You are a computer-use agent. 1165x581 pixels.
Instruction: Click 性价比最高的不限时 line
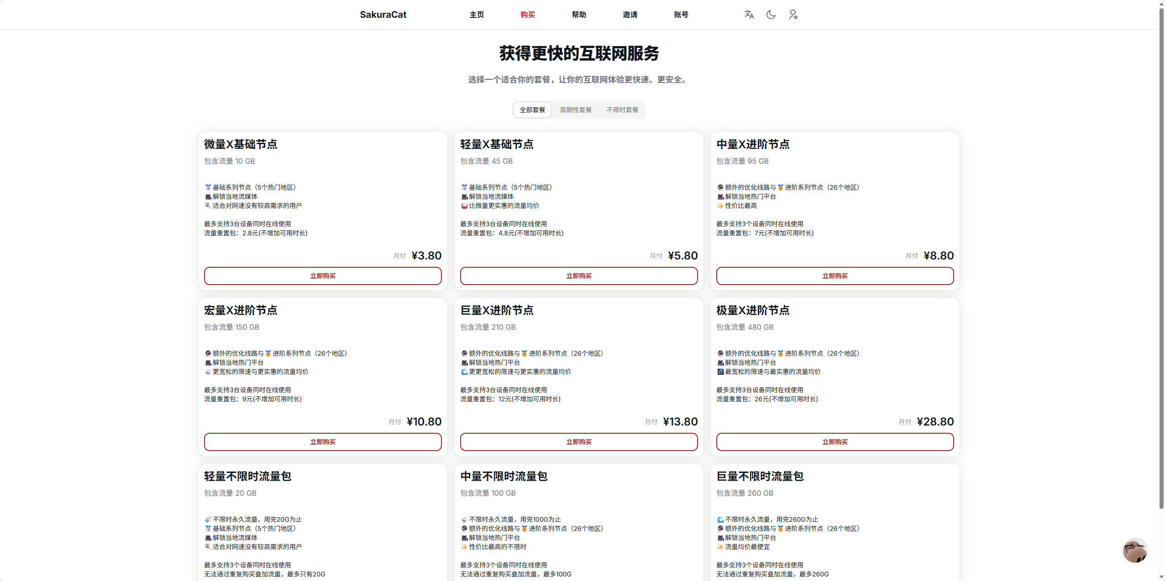pos(493,547)
